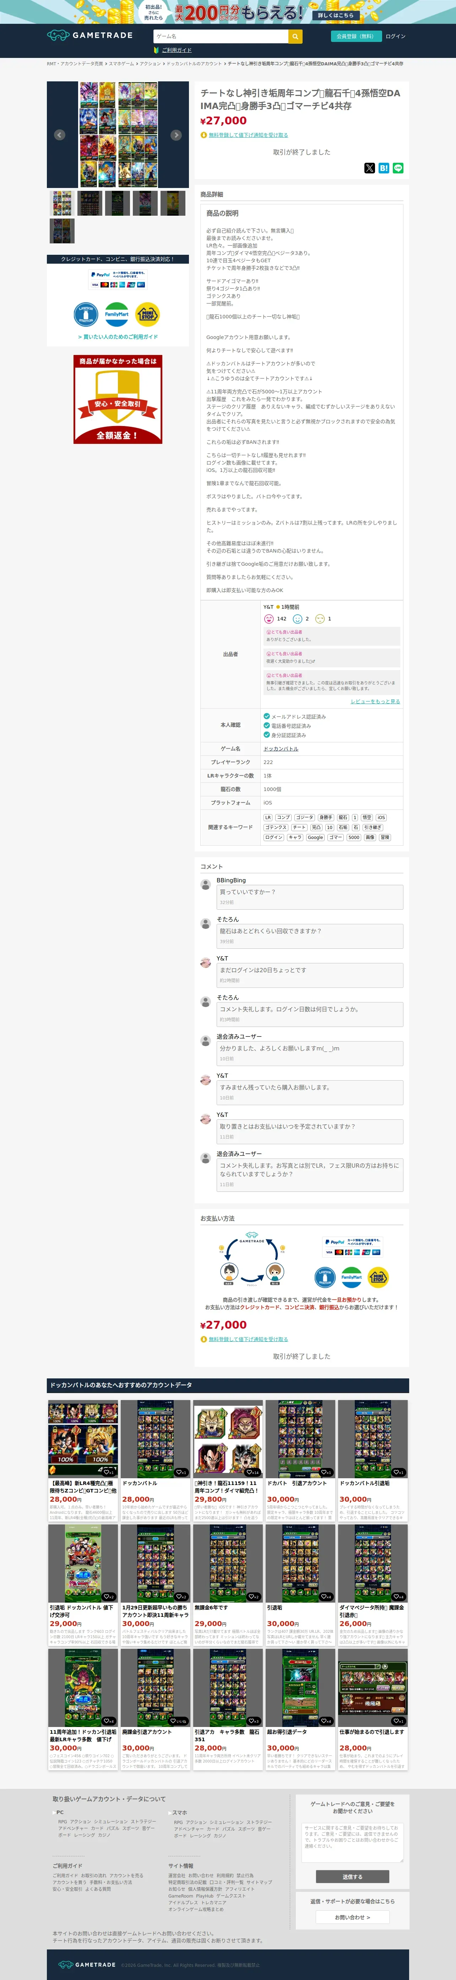Click 無料登録して値下げ通知を受け取る link under title
The image size is (456, 1980).
[248, 135]
